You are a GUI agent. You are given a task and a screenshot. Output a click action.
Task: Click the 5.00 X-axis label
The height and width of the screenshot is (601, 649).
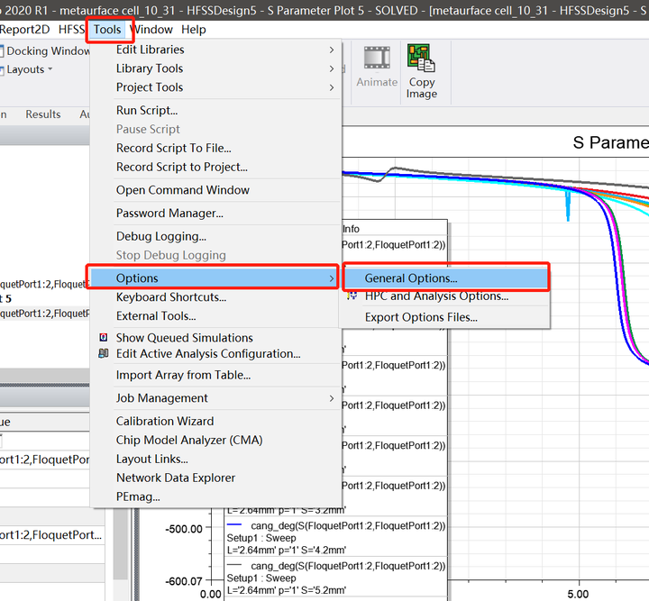click(x=578, y=595)
